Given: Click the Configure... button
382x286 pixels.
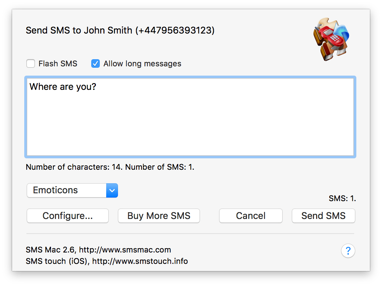Looking at the screenshot, I should click(67, 216).
